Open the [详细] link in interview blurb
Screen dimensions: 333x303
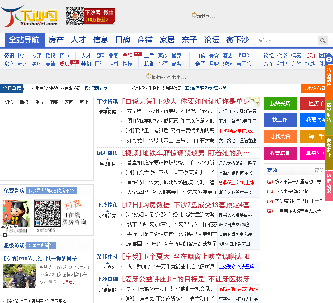point(69,282)
